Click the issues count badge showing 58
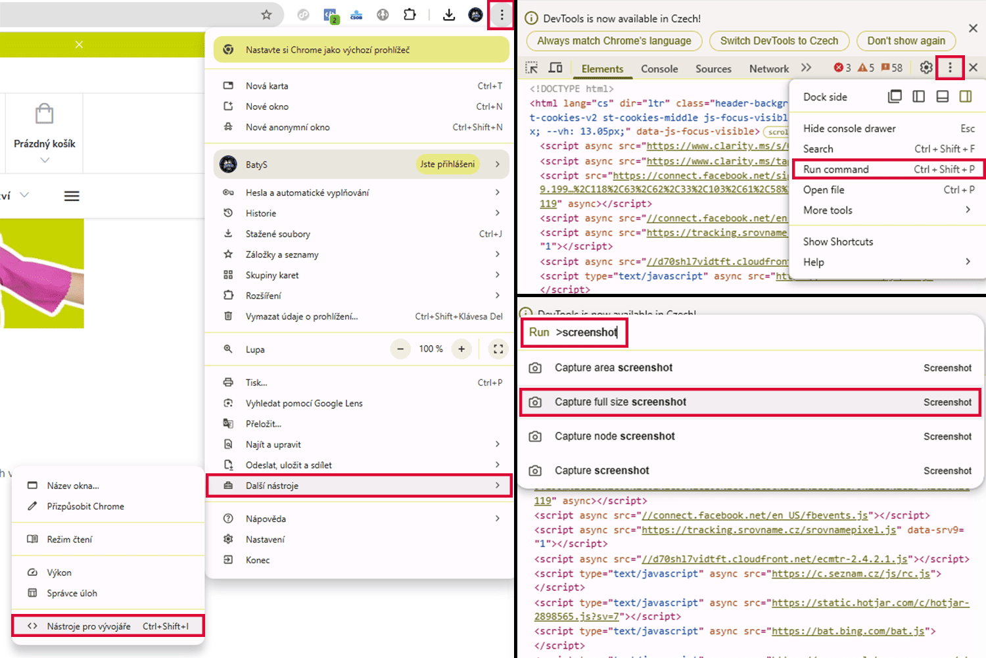This screenshot has width=986, height=658. coord(892,68)
